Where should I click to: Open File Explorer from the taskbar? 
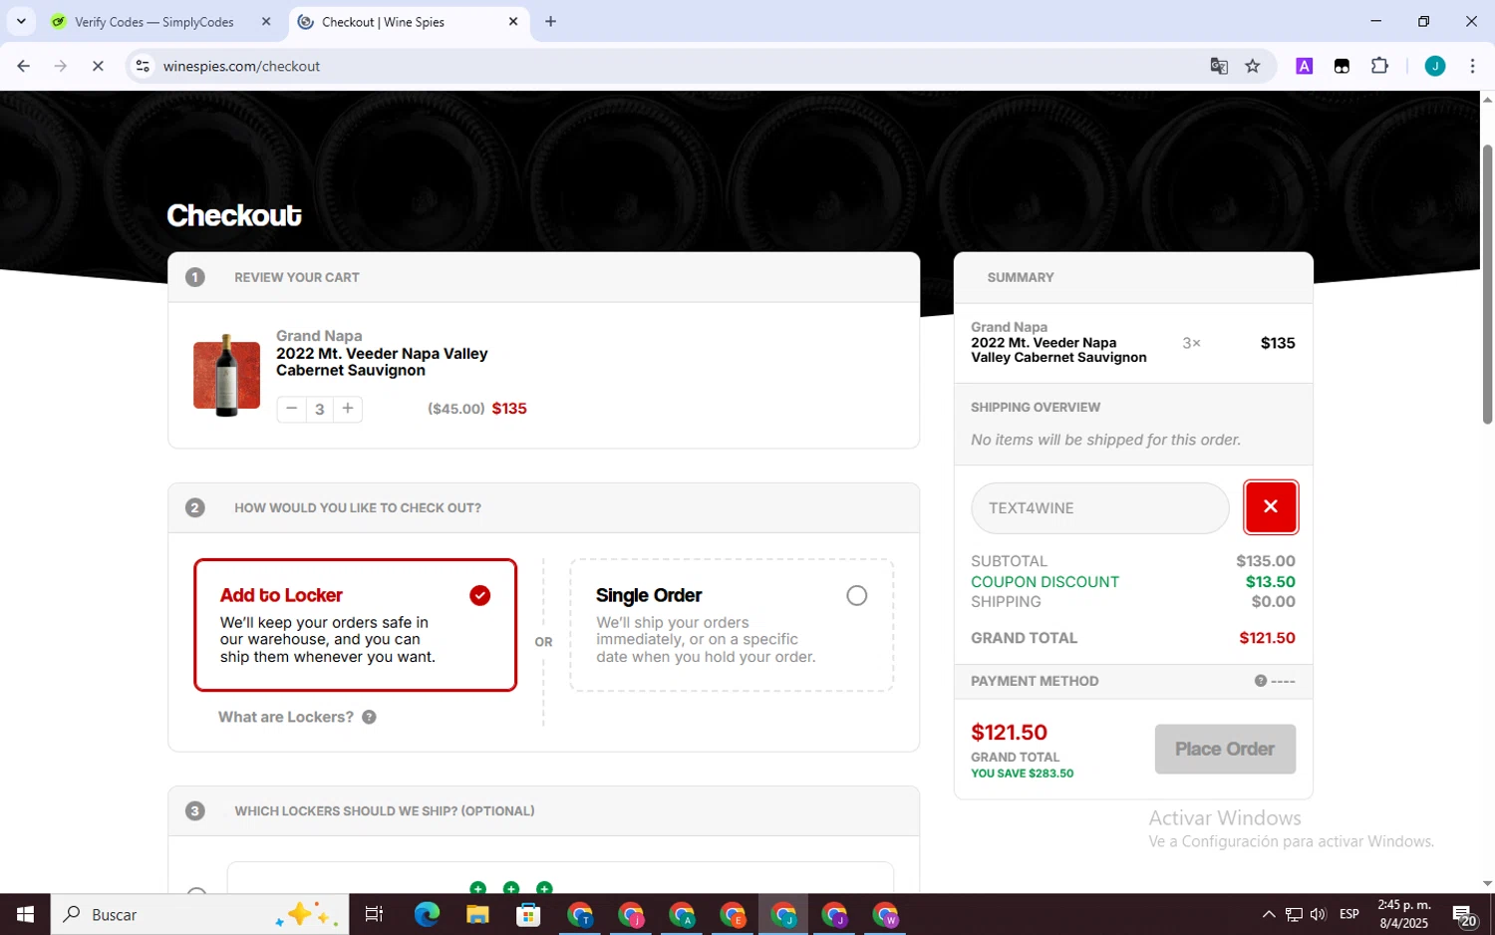tap(477, 914)
